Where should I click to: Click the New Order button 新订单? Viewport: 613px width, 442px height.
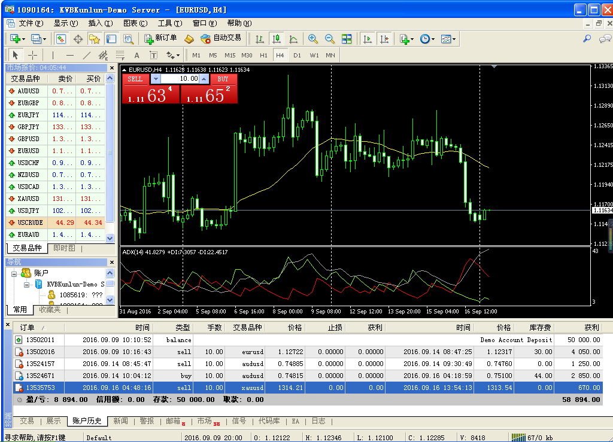coord(160,38)
